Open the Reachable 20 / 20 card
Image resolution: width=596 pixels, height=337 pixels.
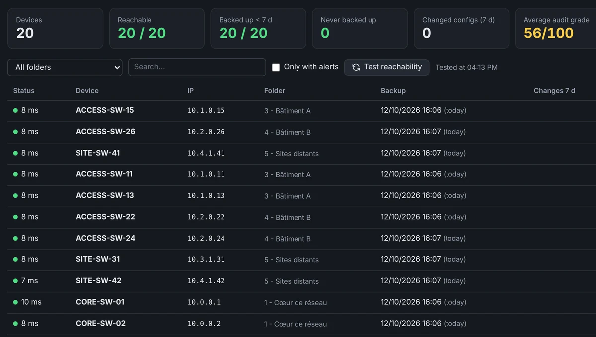tap(157, 28)
